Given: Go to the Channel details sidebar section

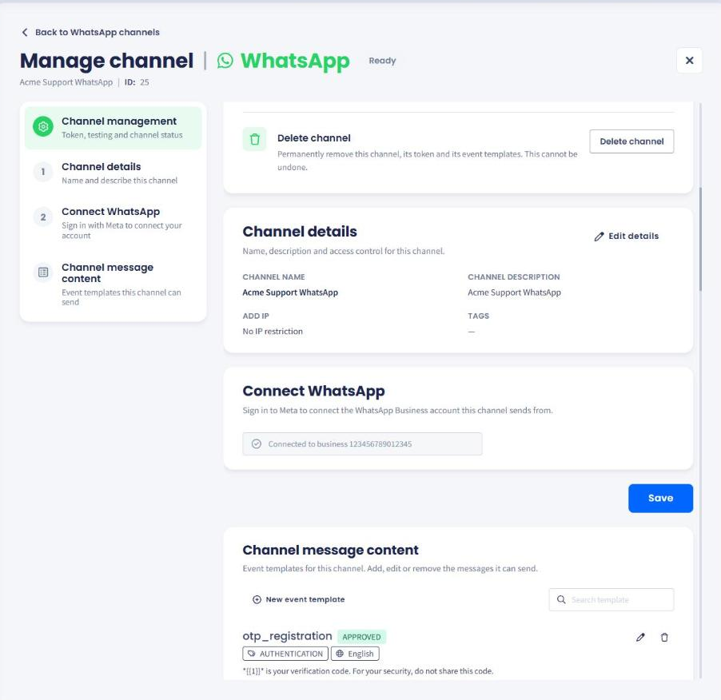Looking at the screenshot, I should [x=114, y=173].
